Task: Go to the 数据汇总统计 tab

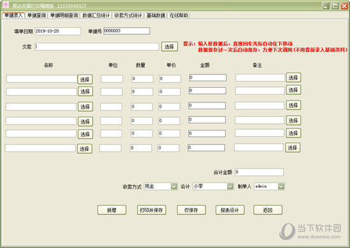Action: pos(95,15)
